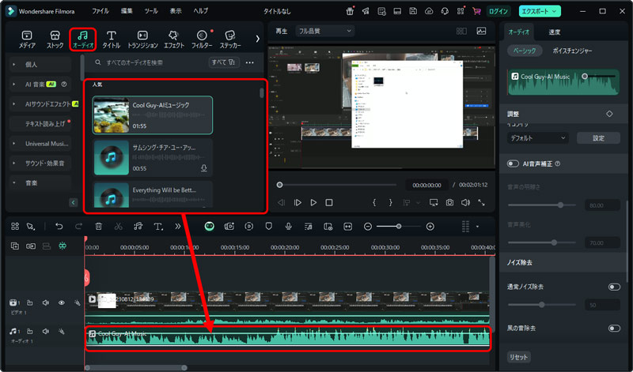Take a snapshot with camera icon

tap(449, 202)
